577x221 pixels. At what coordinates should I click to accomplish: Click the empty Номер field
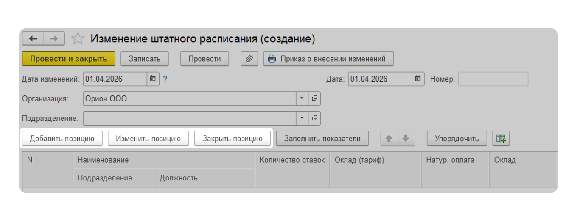493,79
